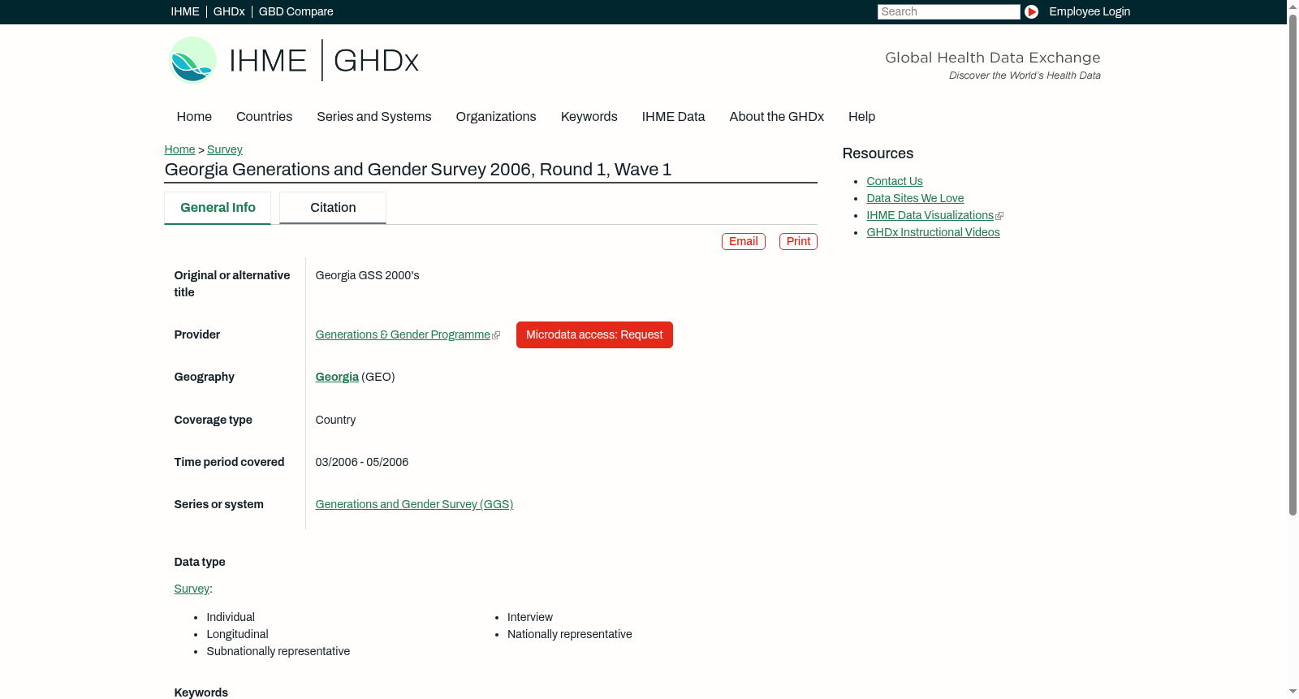The height and width of the screenshot is (699, 1299).
Task: Open the Organizations menu item
Action: pos(496,117)
